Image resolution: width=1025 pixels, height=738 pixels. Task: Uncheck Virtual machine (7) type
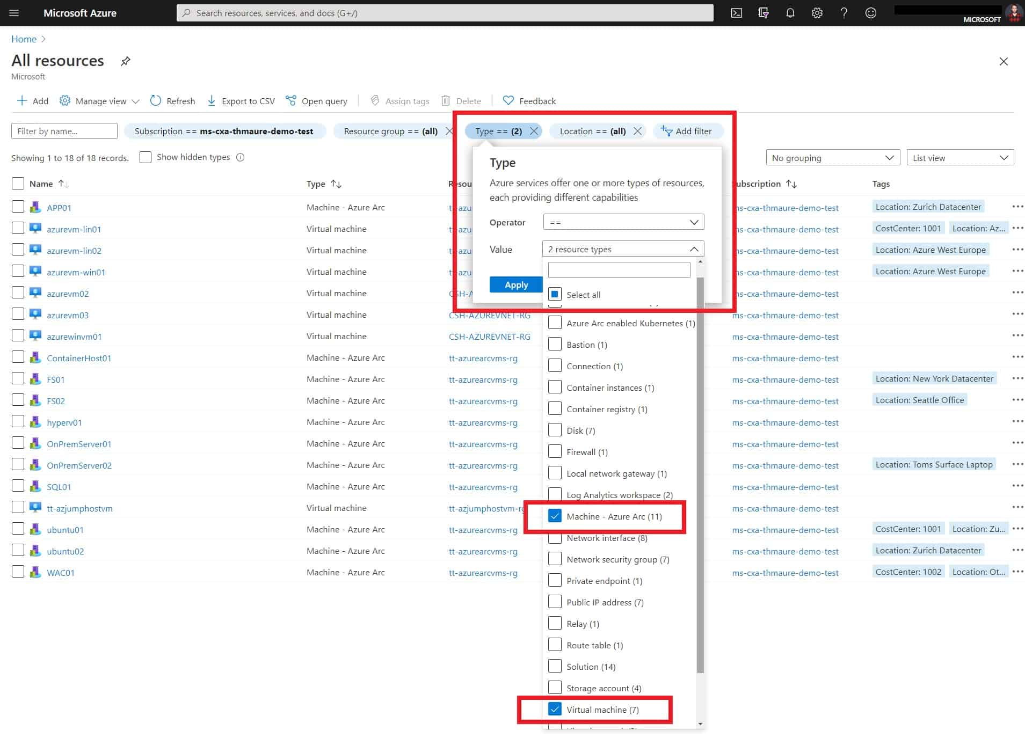(x=555, y=709)
